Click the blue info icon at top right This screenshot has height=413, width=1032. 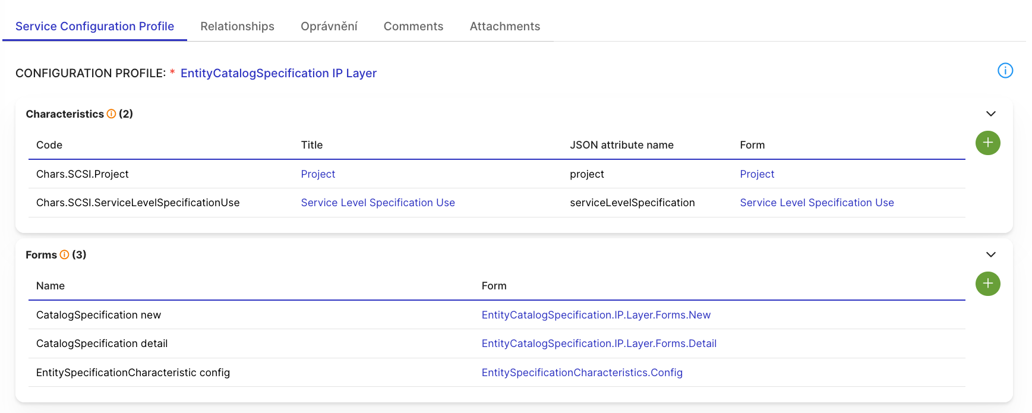click(x=1005, y=71)
